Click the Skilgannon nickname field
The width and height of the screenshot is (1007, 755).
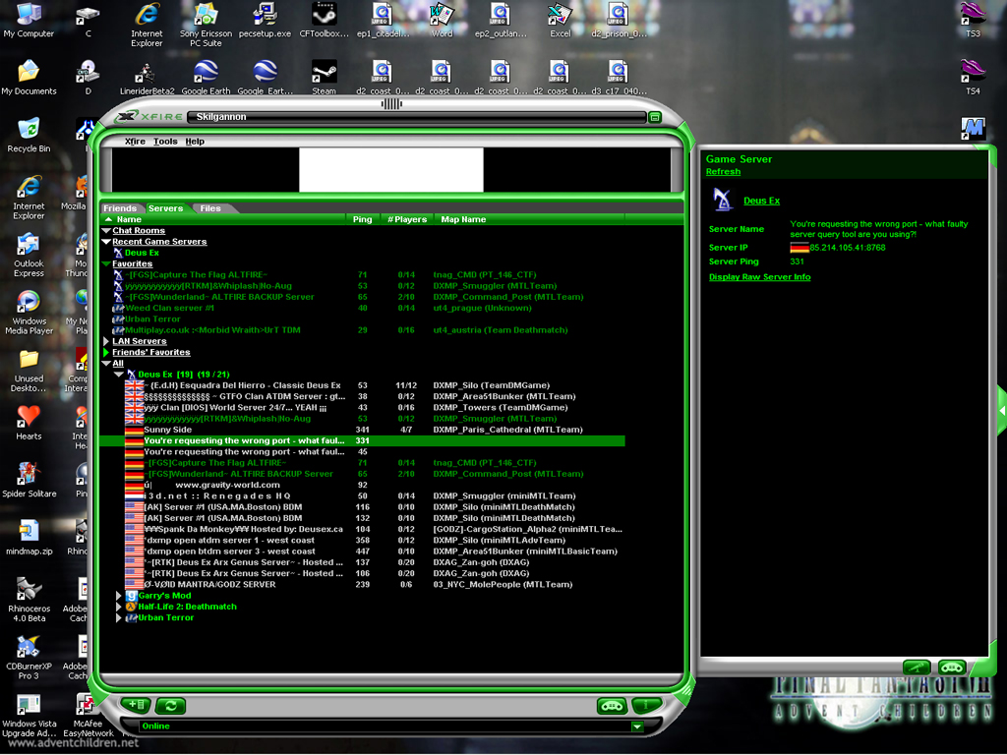coord(416,117)
